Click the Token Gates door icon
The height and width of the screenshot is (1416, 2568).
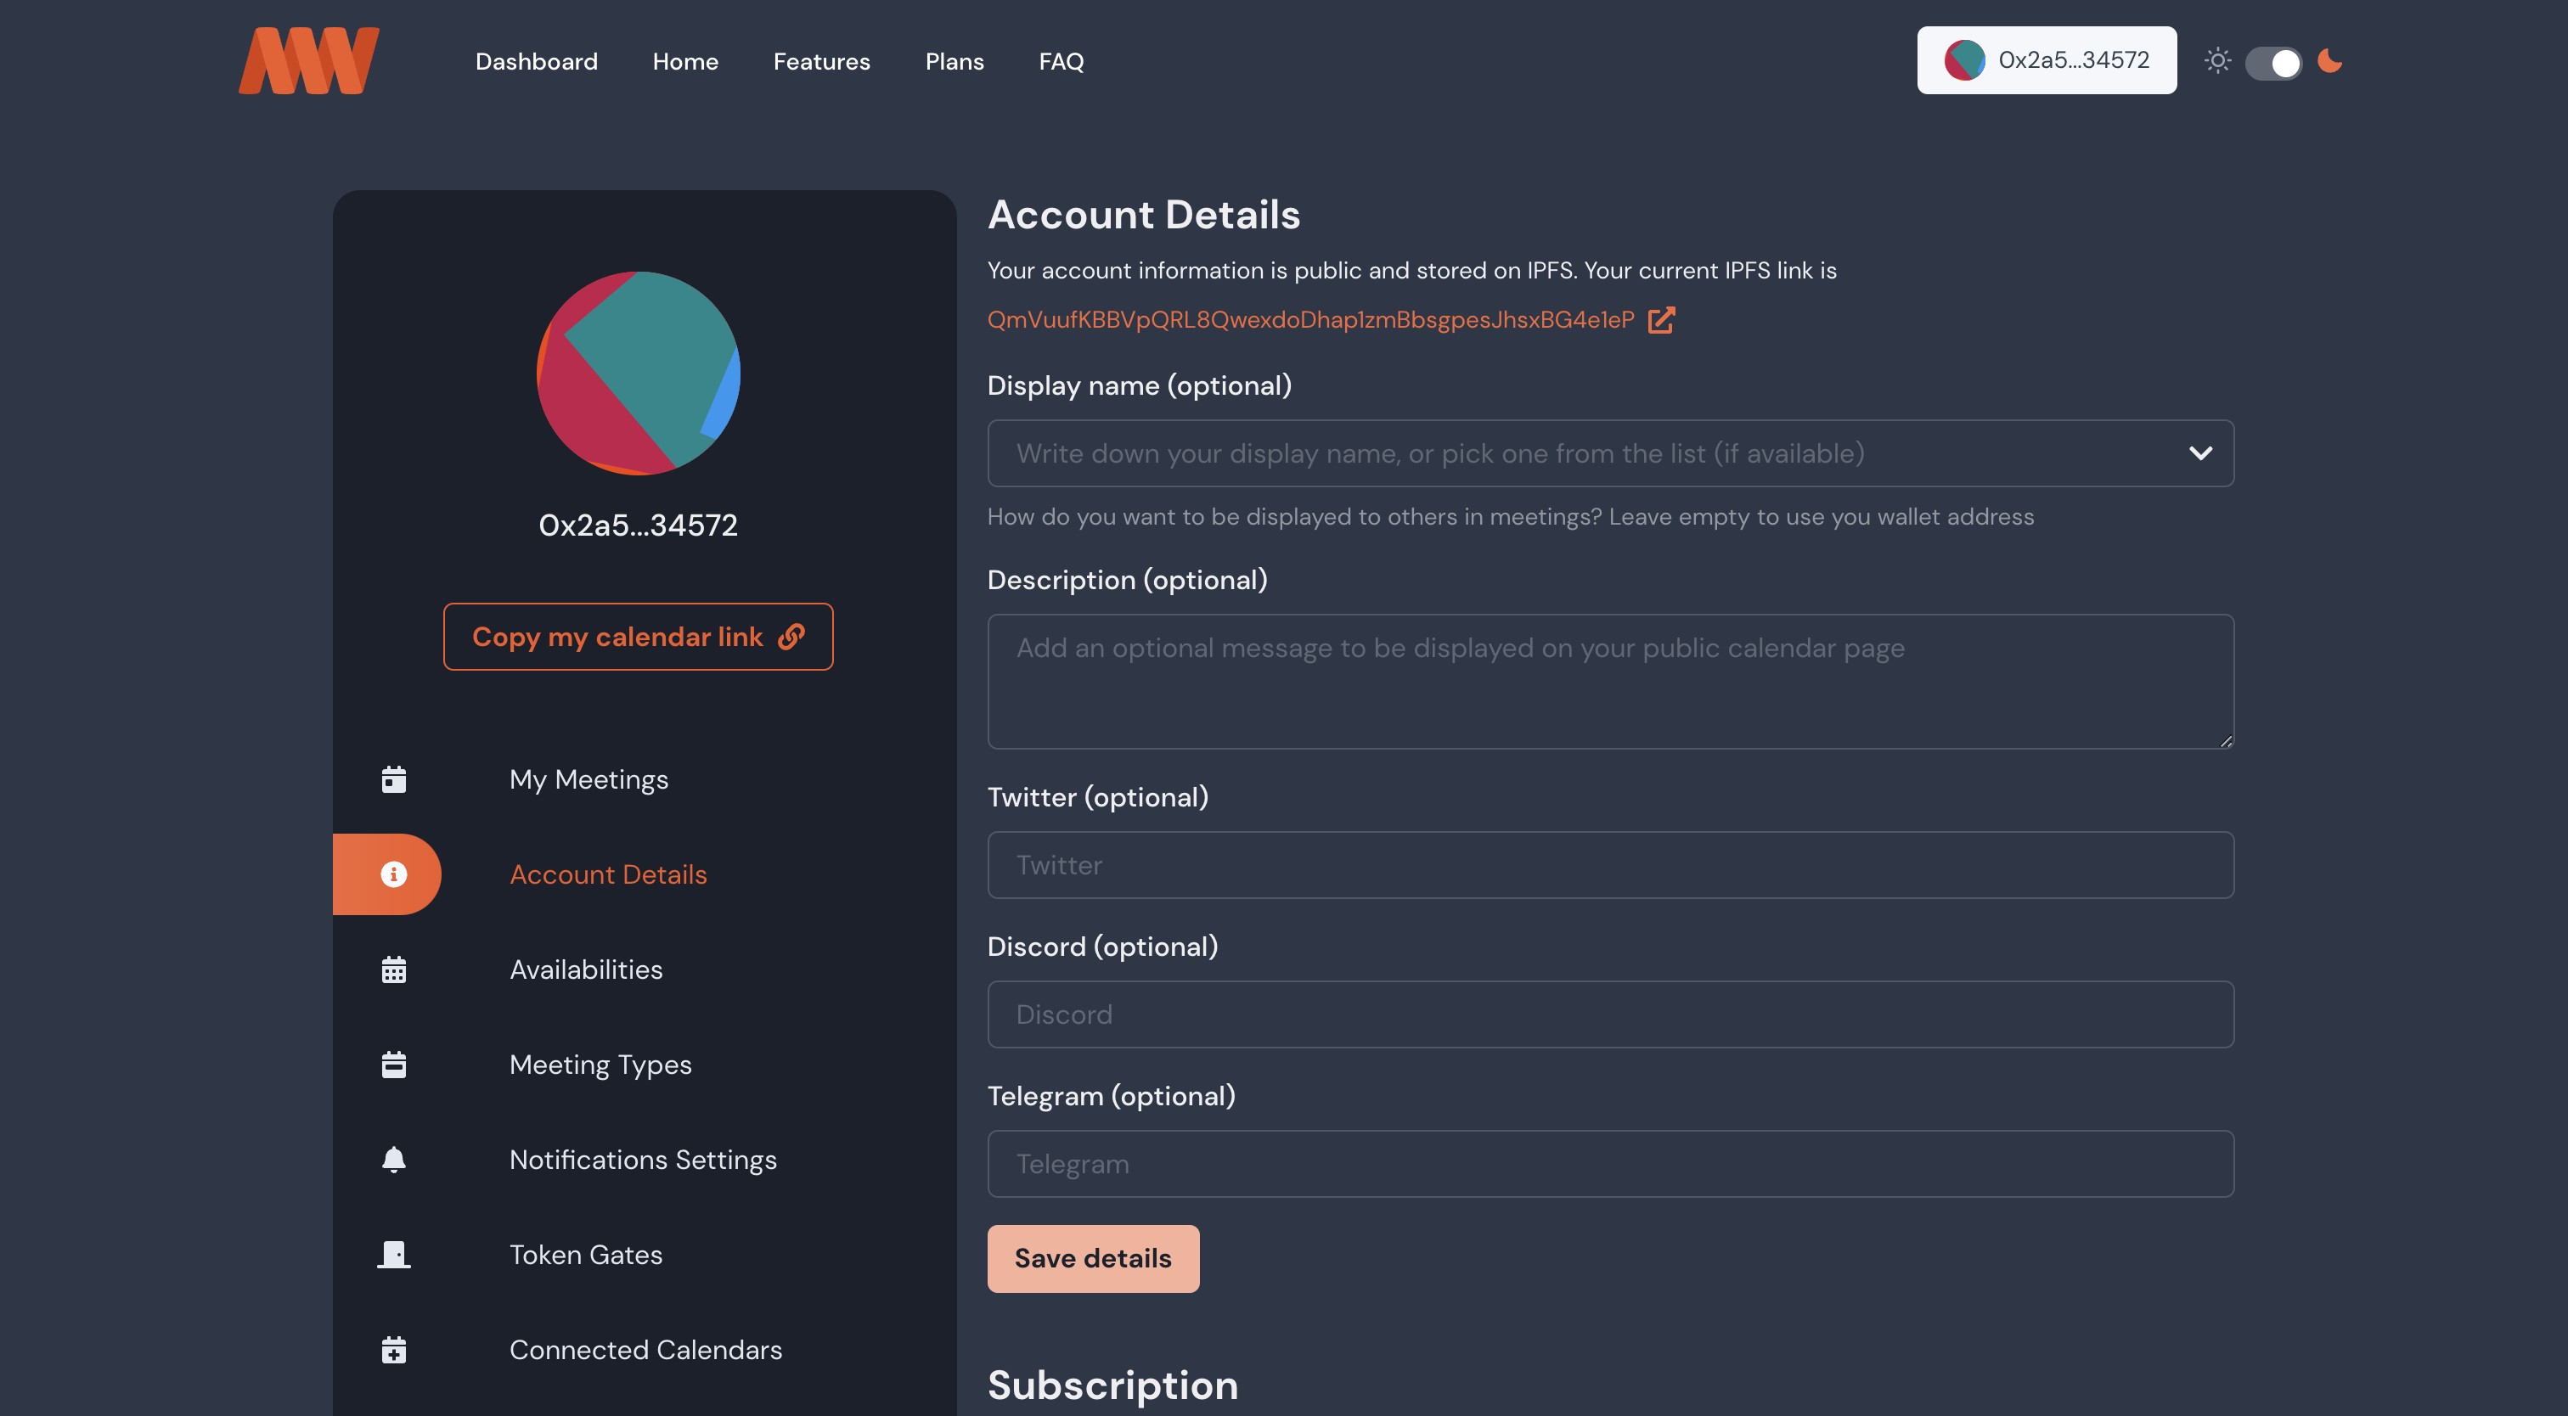[x=394, y=1255]
